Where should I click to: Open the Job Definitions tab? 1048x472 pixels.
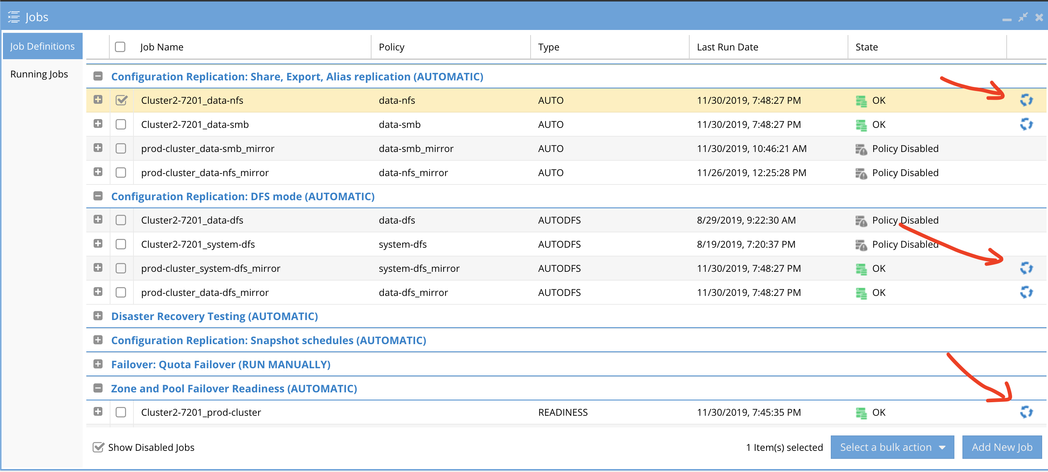point(42,46)
